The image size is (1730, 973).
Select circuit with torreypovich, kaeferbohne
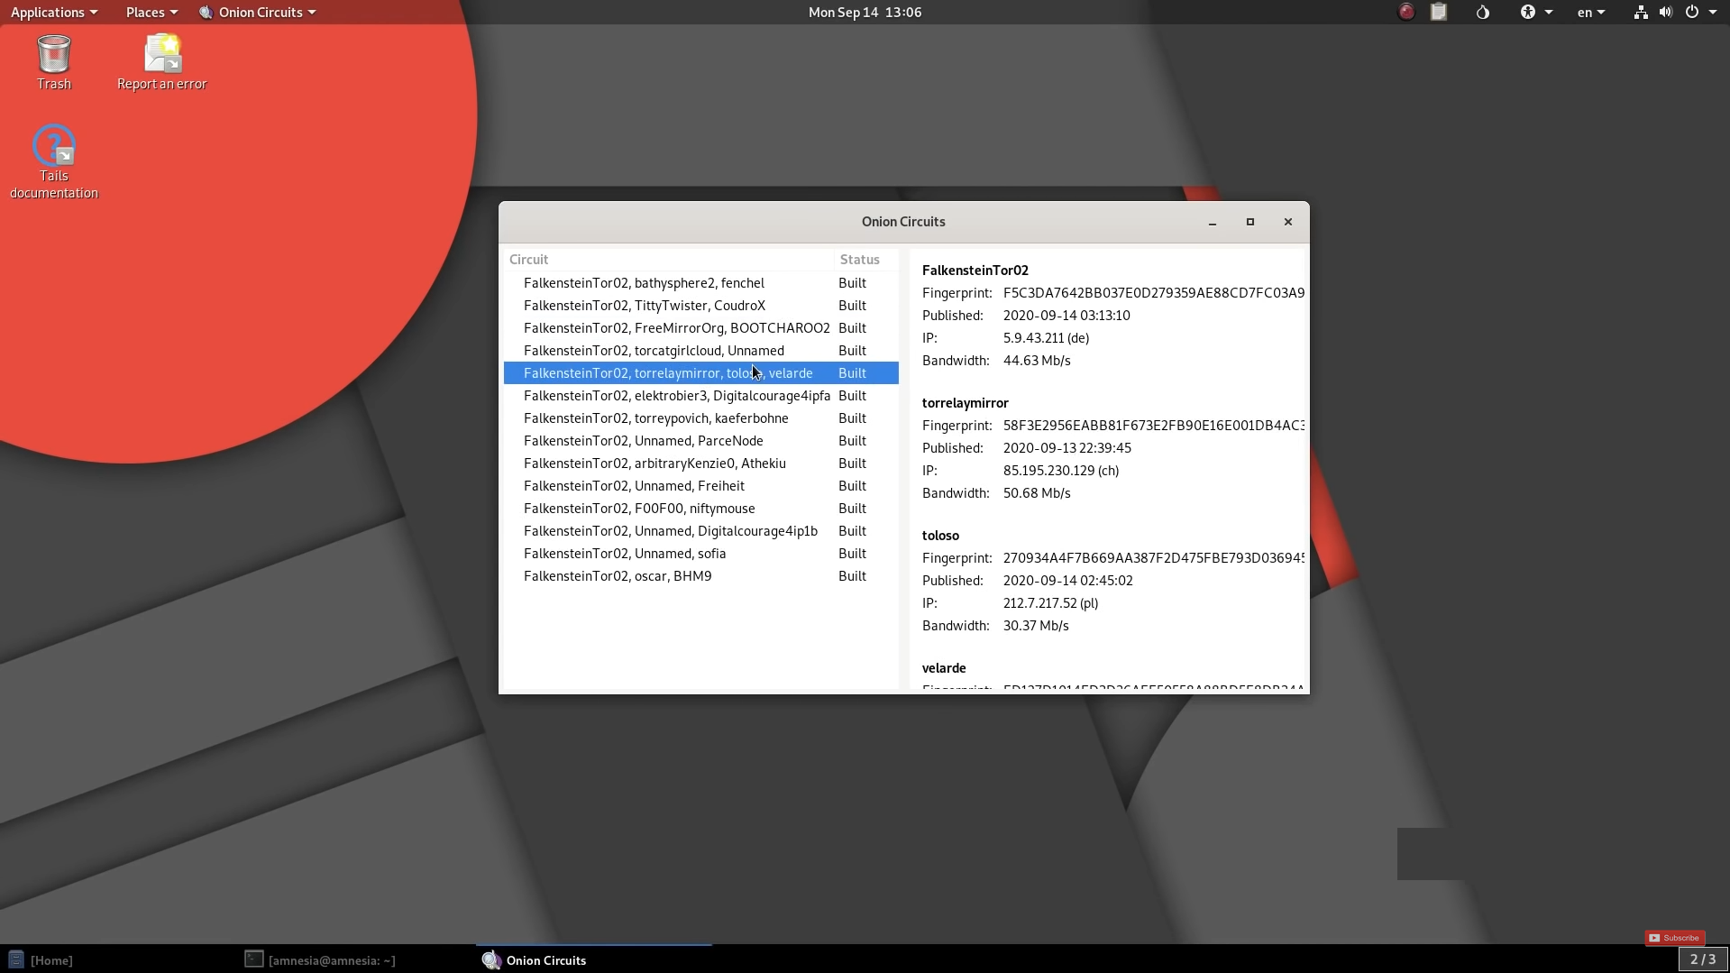[700, 418]
